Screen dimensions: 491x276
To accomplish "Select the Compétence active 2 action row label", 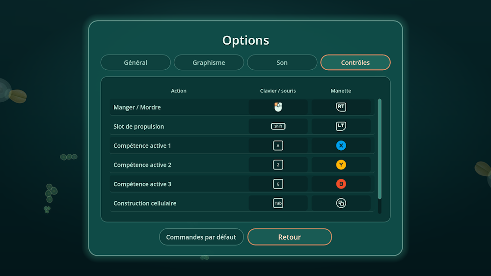I will [x=142, y=165].
